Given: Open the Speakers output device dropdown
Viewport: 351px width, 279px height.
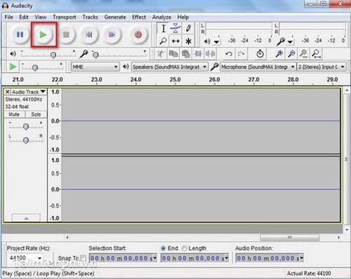Looking at the screenshot, I should pos(170,67).
